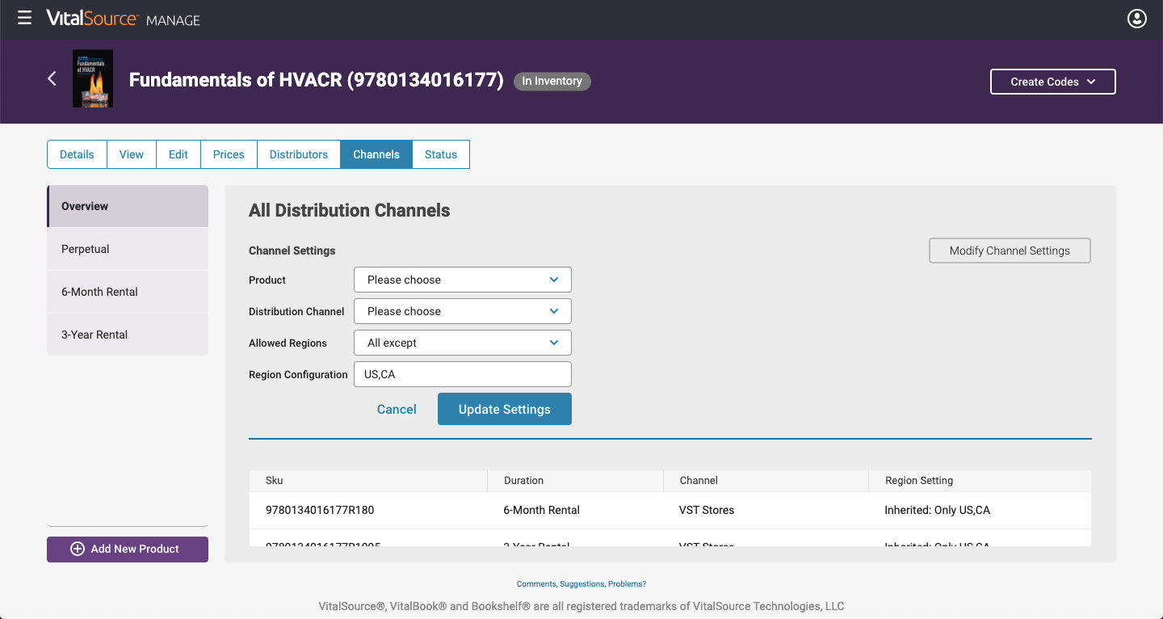Click the Region Configuration input field
The height and width of the screenshot is (619, 1163).
point(463,374)
